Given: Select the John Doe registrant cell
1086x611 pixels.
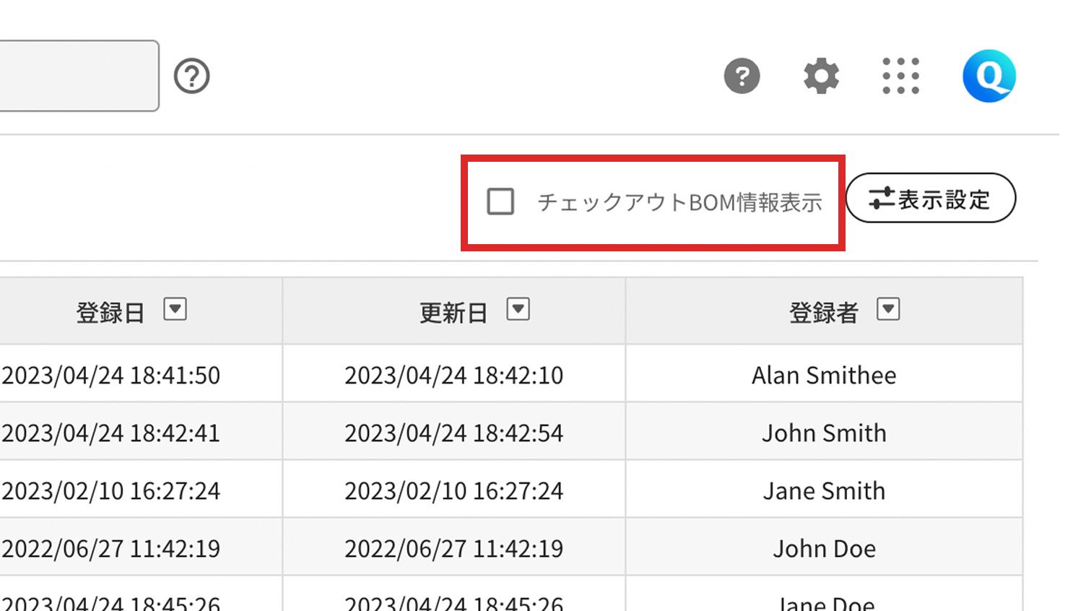Looking at the screenshot, I should pos(823,548).
